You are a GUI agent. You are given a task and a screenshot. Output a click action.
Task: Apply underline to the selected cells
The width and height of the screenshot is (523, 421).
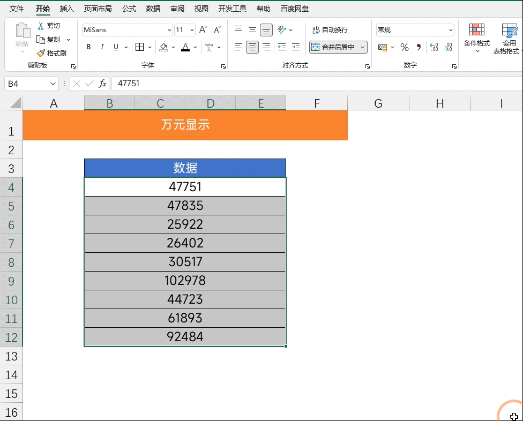pos(115,47)
